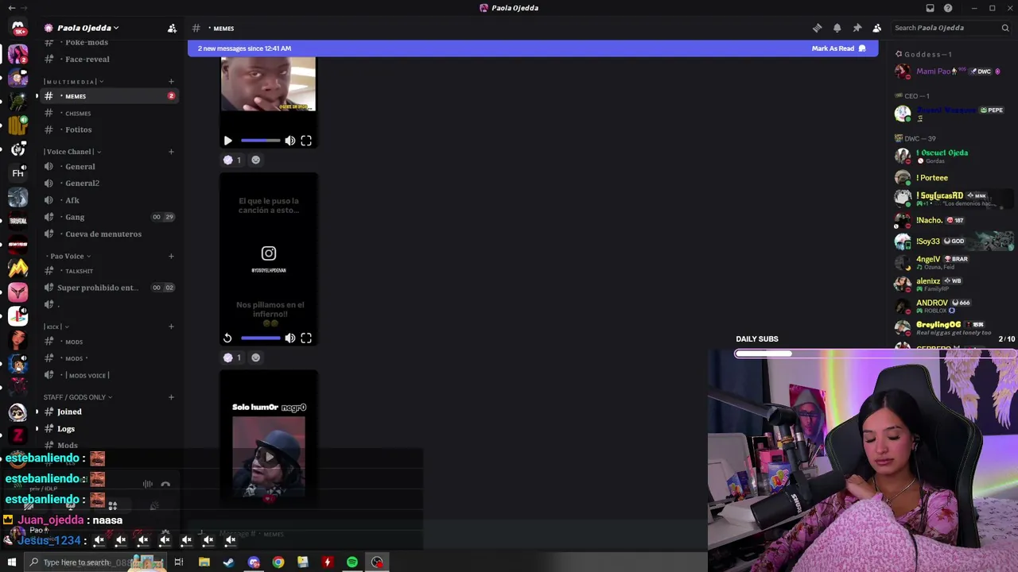This screenshot has height=572, width=1018.
Task: Toggle fullscreen on the Instagram video
Action: point(306,338)
